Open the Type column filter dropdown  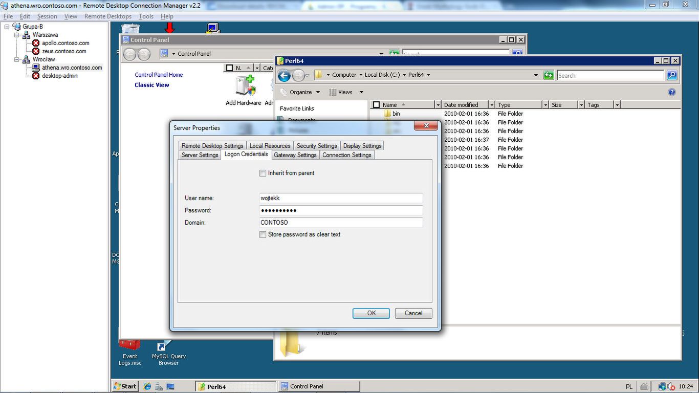pyautogui.click(x=545, y=105)
